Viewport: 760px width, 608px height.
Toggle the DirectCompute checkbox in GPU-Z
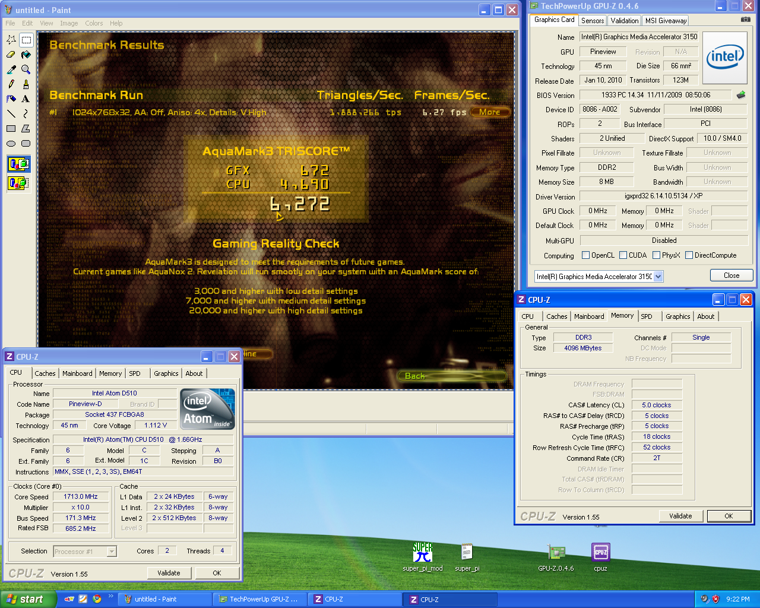[x=689, y=255]
